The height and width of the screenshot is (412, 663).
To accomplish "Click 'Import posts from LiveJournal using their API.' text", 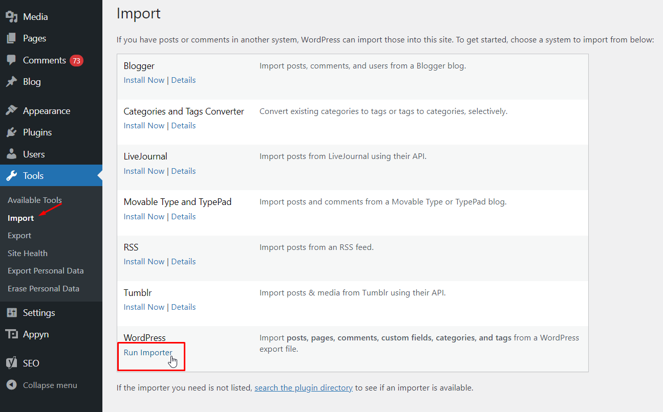I will click(x=343, y=156).
